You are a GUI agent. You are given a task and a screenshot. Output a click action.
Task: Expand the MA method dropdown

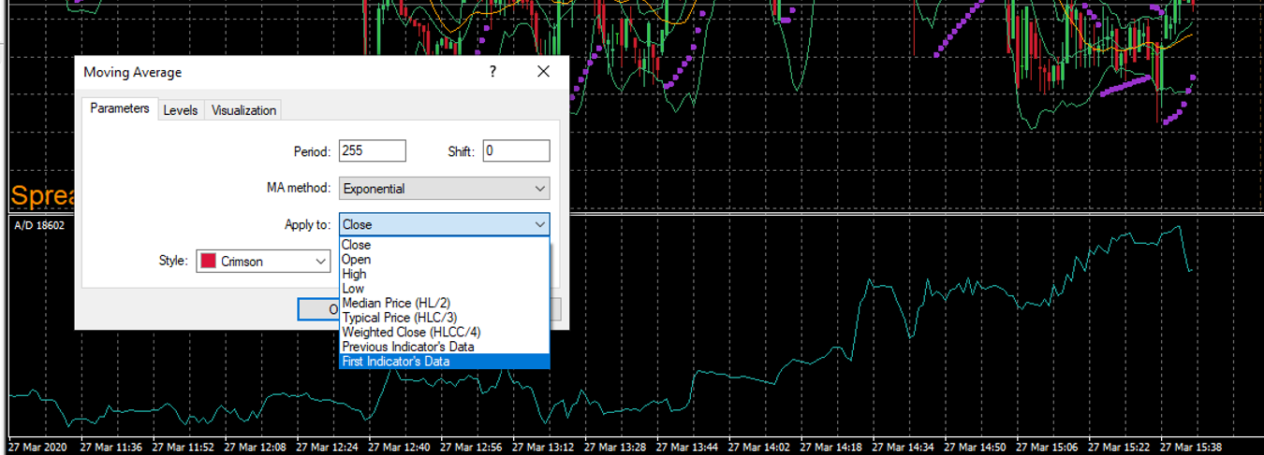pyautogui.click(x=445, y=188)
